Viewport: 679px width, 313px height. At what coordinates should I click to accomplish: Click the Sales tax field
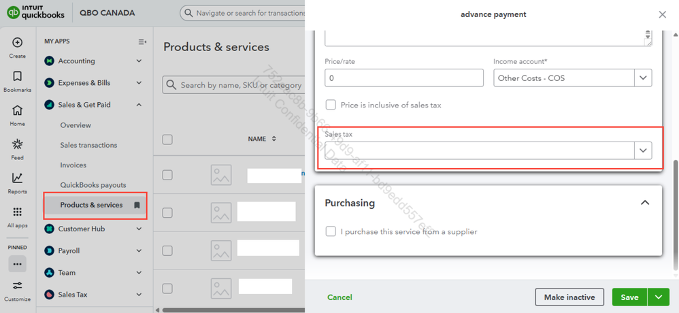(x=480, y=150)
